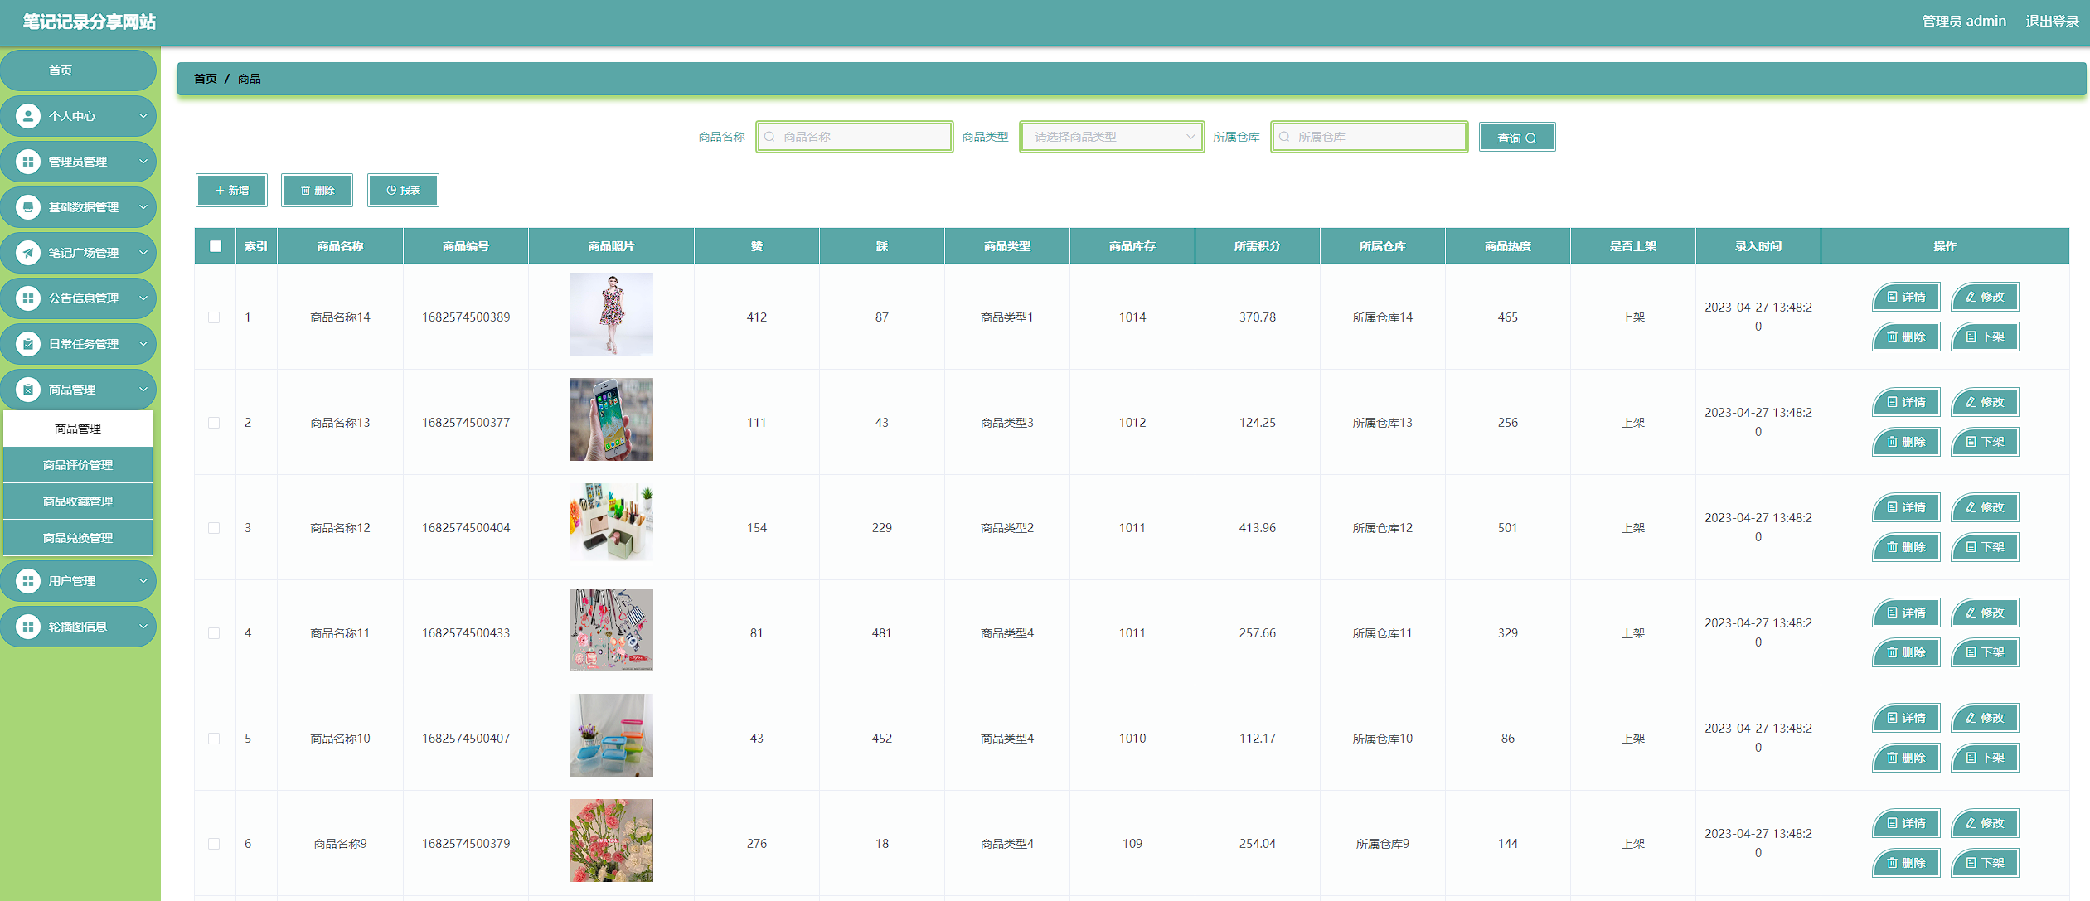Viewport: 2090px width, 901px height.
Task: Click the 基础数据管理 sidebar icon
Action: click(28, 207)
